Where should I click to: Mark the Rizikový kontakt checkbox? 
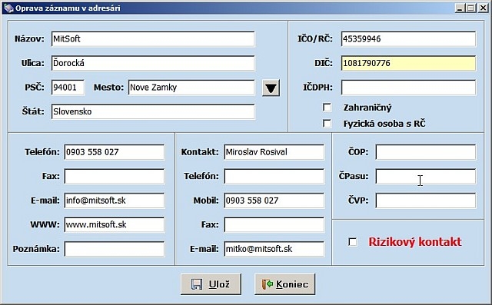[x=353, y=242]
